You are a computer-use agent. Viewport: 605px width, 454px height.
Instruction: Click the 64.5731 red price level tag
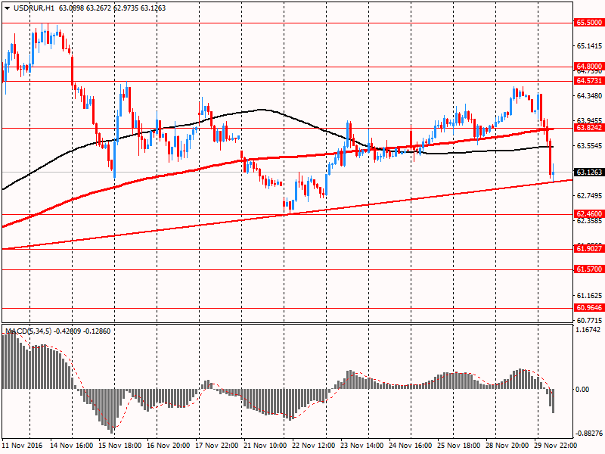pos(589,80)
